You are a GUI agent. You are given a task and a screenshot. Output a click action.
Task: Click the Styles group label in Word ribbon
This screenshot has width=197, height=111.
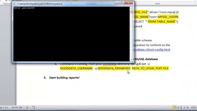158,4
